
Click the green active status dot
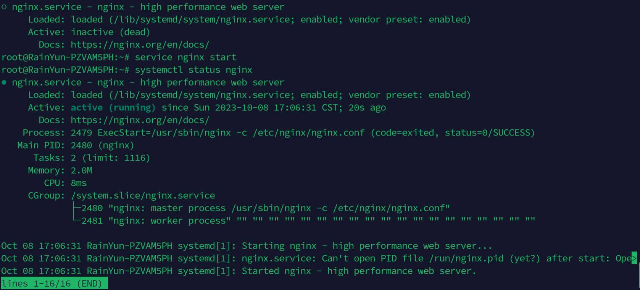(4, 83)
